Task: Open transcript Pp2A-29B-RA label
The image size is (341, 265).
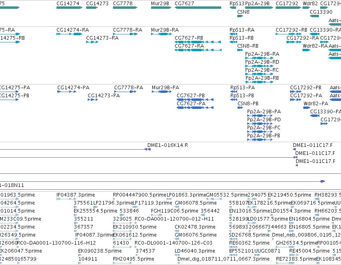Action: (262, 54)
